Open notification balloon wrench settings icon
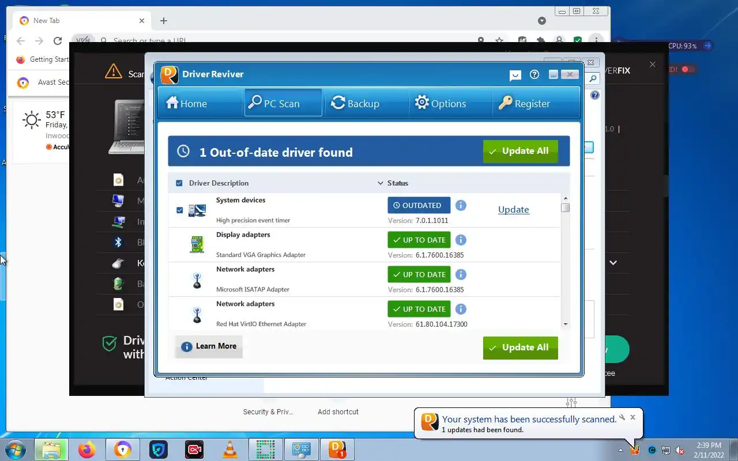The width and height of the screenshot is (738, 461). point(622,417)
